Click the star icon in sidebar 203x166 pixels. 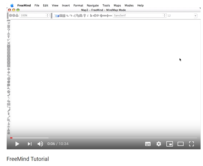point(8,127)
